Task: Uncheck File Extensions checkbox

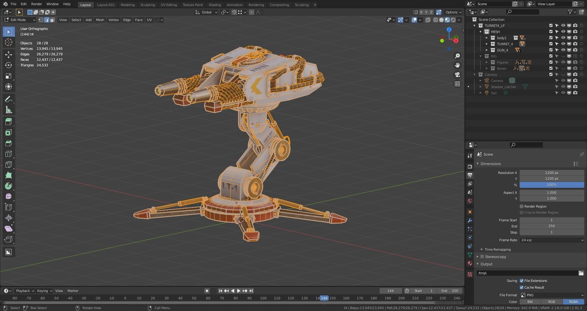Action: coord(522,281)
